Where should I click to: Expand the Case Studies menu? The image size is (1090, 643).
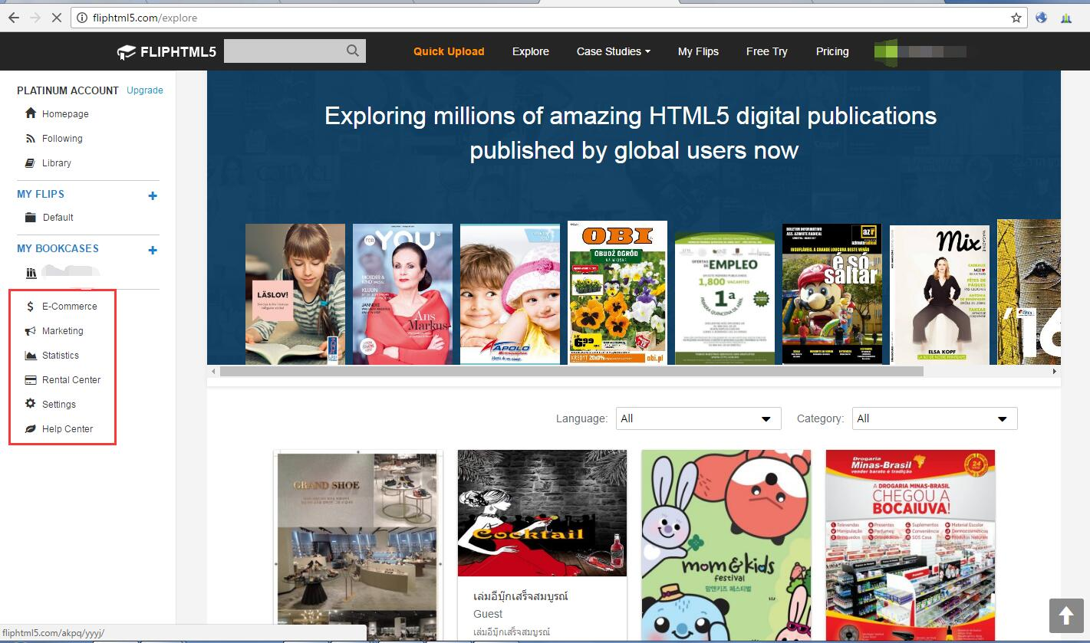point(614,51)
